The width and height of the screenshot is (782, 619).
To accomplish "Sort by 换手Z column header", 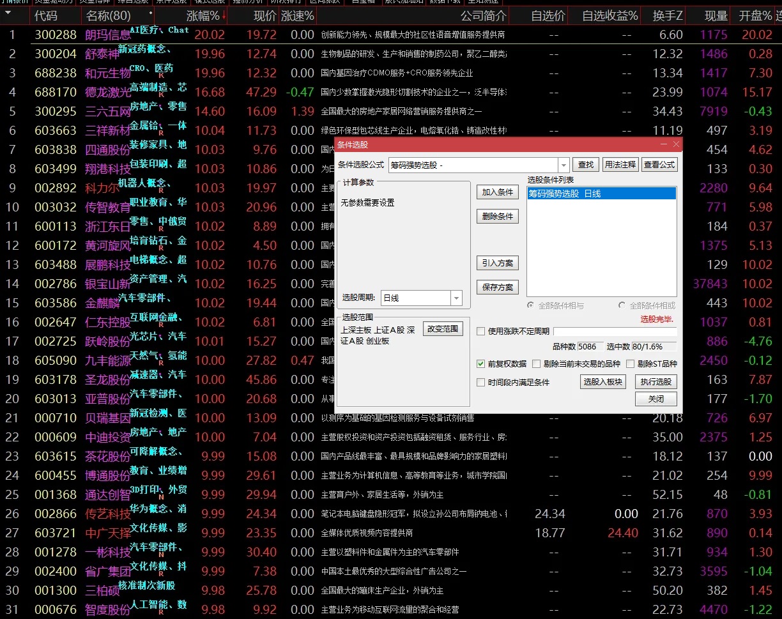I will click(667, 15).
